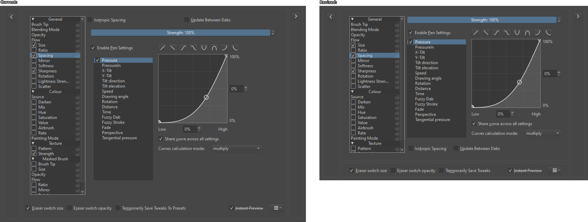Image resolution: width=588 pixels, height=222 pixels.
Task: Toggle Update Between Dabs in Revised panel
Action: [456, 149]
